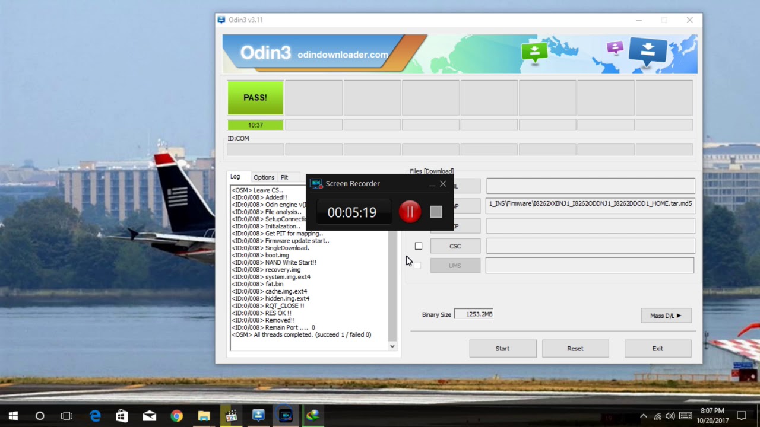Select log line 'RES OK !!'
760x427 pixels.
261,313
